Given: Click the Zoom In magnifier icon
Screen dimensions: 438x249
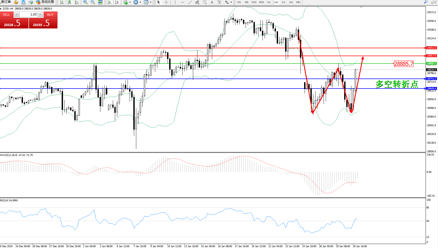Looking at the screenshot, I should 85,2.
